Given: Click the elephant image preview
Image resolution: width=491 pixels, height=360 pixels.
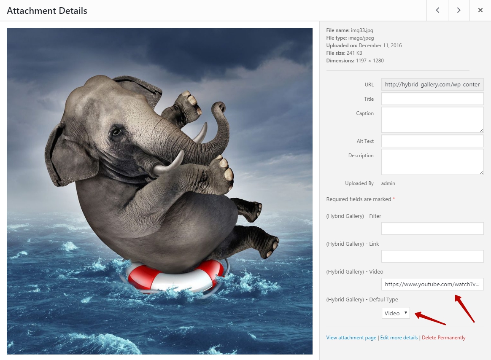Looking at the screenshot, I should click(x=160, y=191).
